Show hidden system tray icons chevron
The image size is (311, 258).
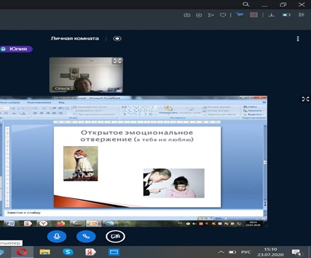coord(221,252)
